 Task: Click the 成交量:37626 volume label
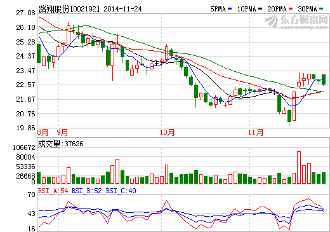[x=61, y=144]
